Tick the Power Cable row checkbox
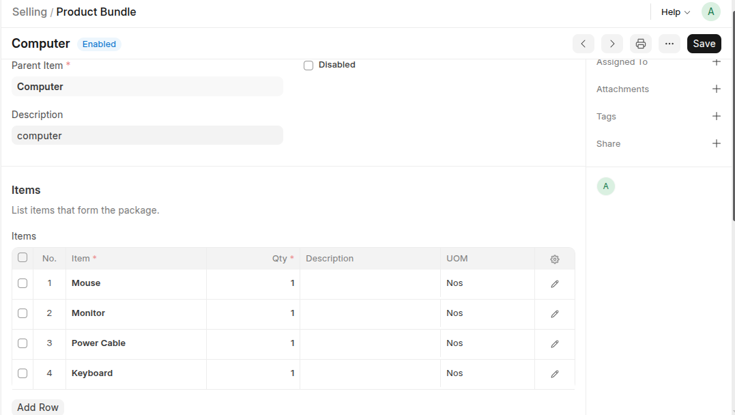This screenshot has width=735, height=415. 23,343
